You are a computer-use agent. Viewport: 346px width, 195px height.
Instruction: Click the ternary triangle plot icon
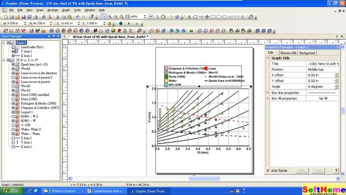pyautogui.click(x=125, y=31)
